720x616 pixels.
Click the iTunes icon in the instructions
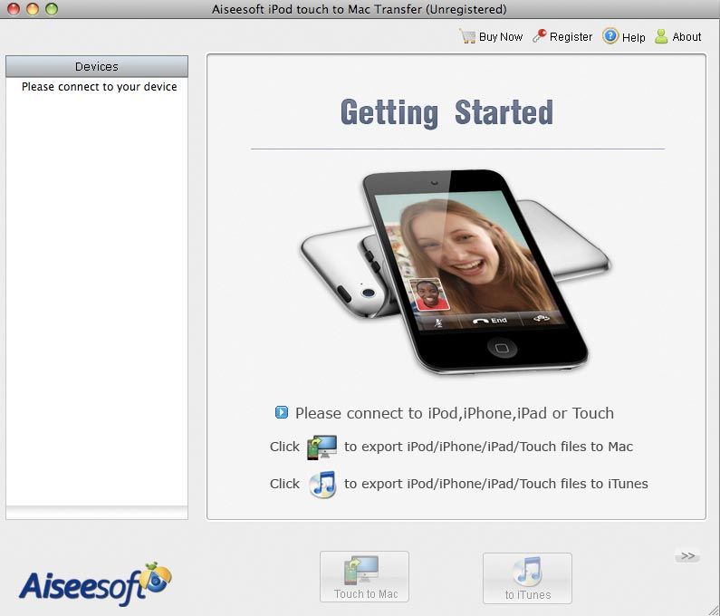point(322,484)
